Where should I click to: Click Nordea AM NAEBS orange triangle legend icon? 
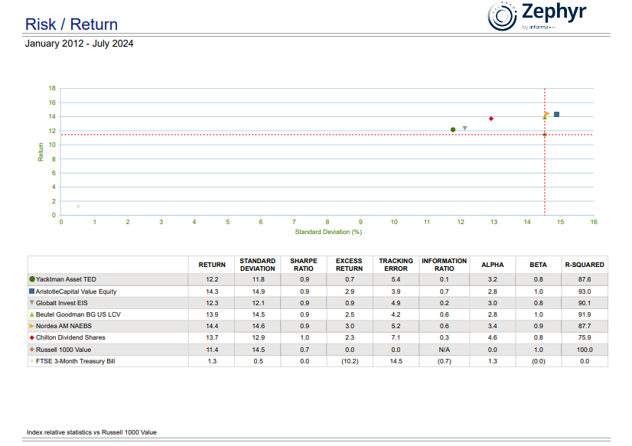point(32,326)
